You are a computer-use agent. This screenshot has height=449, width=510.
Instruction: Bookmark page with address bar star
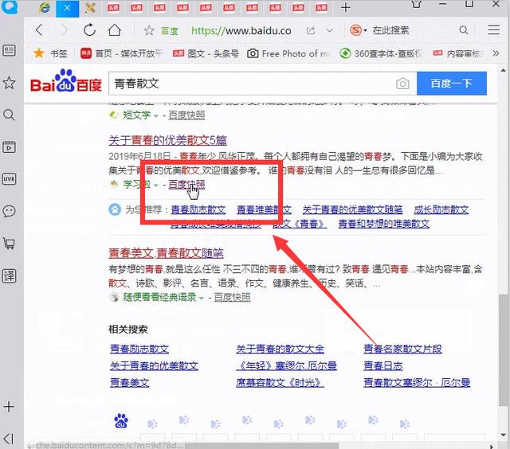[149, 30]
